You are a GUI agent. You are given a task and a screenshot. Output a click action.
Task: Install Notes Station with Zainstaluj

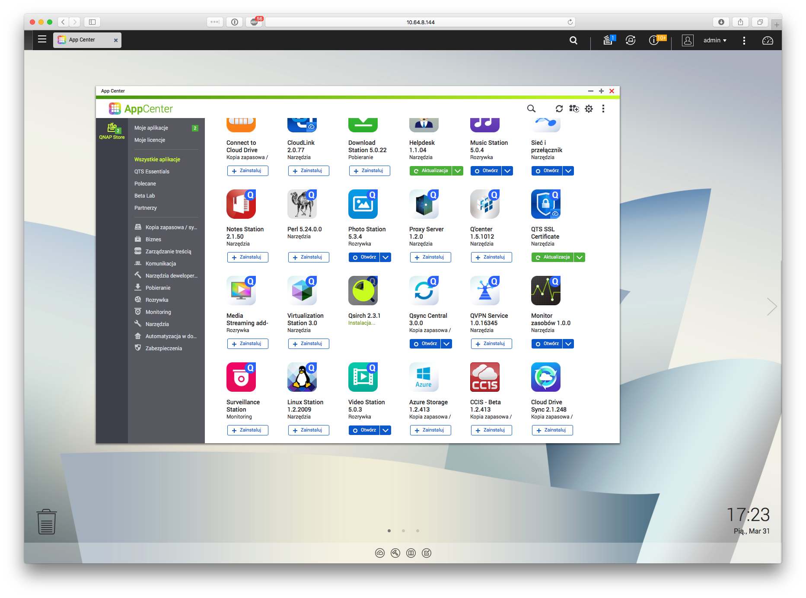248,257
